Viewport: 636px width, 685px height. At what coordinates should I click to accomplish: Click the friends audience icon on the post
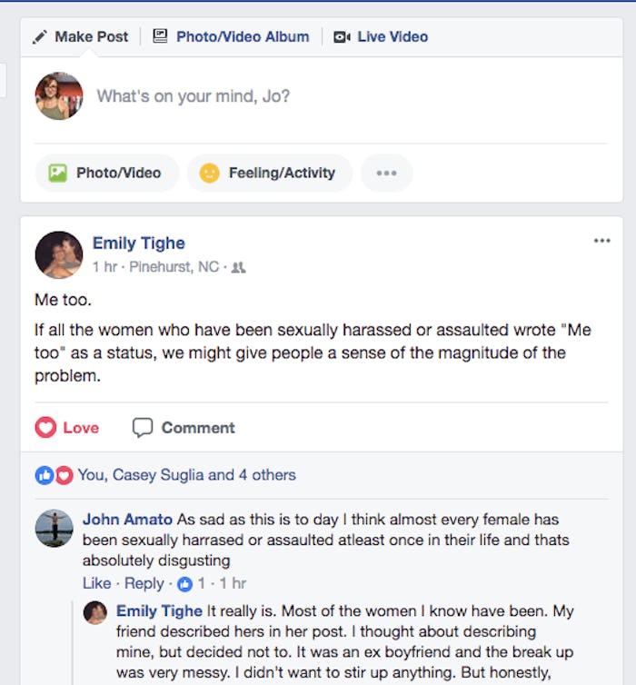[238, 268]
